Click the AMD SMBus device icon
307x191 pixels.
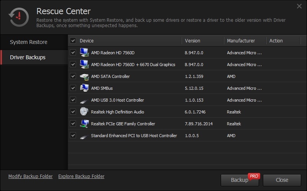(x=84, y=88)
